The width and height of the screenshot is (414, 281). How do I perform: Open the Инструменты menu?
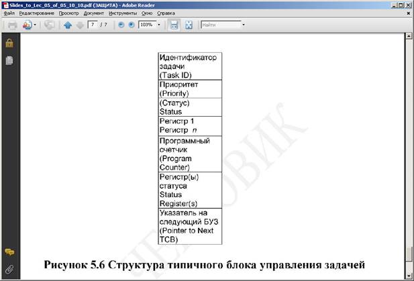[123, 13]
